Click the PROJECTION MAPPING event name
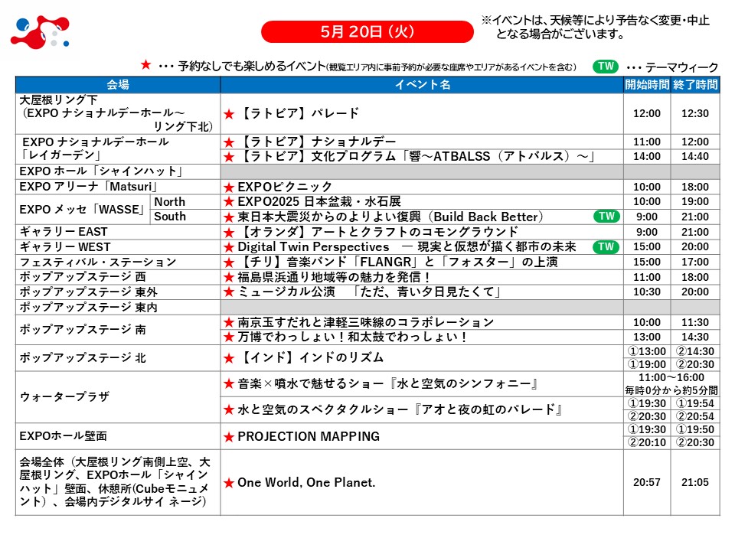Viewport: 735px width, 551px height. (x=309, y=436)
